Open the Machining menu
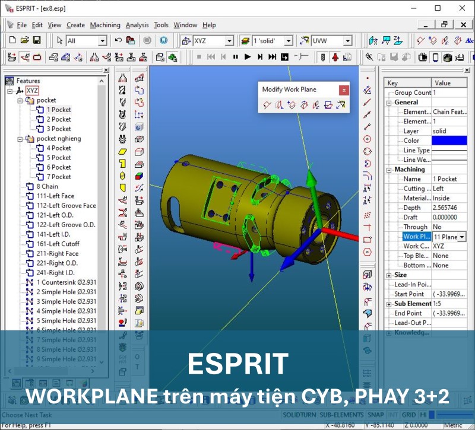Screen dimensions: 475x430 pos(105,25)
